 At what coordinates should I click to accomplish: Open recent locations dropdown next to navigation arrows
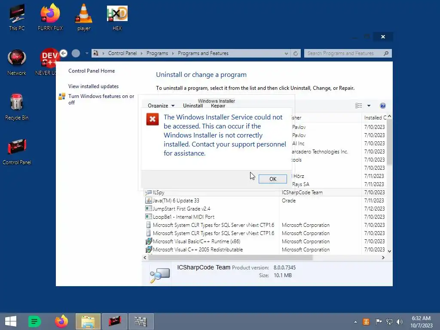pos(87,53)
